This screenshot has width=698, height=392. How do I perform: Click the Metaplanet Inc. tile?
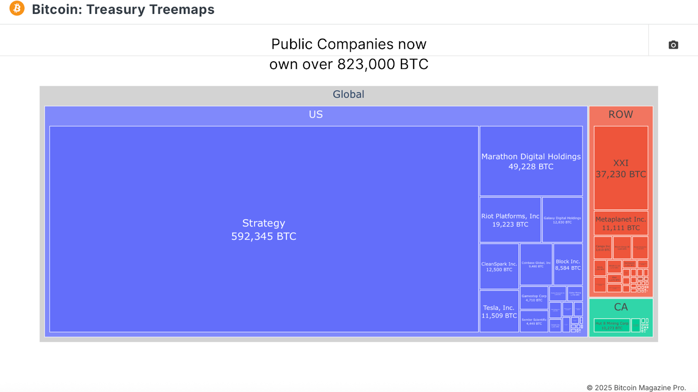pos(620,223)
